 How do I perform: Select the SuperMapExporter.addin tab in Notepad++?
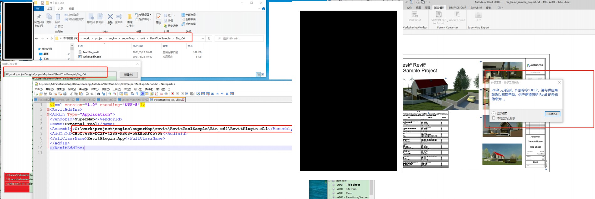point(167,99)
